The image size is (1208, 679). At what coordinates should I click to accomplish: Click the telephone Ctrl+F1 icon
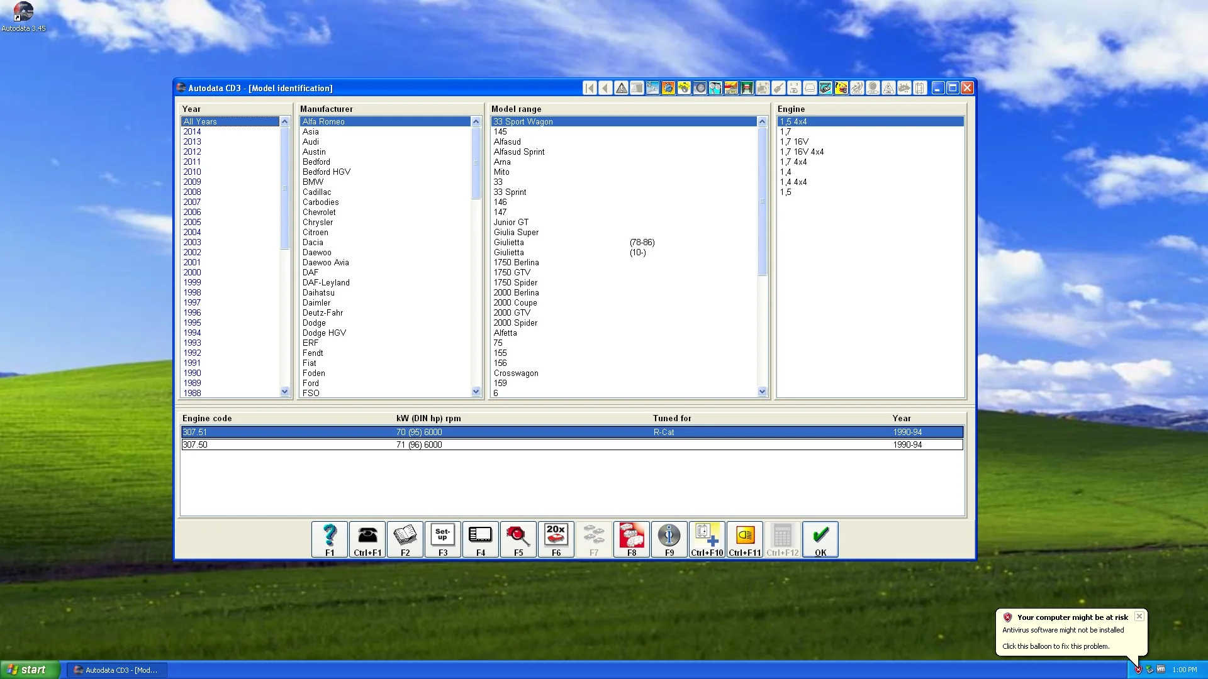(367, 539)
